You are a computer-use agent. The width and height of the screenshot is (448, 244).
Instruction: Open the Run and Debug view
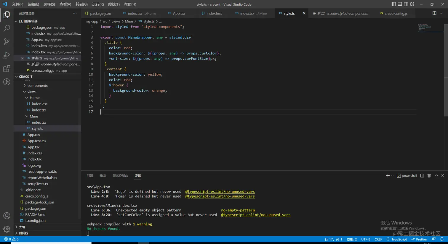tap(7, 55)
